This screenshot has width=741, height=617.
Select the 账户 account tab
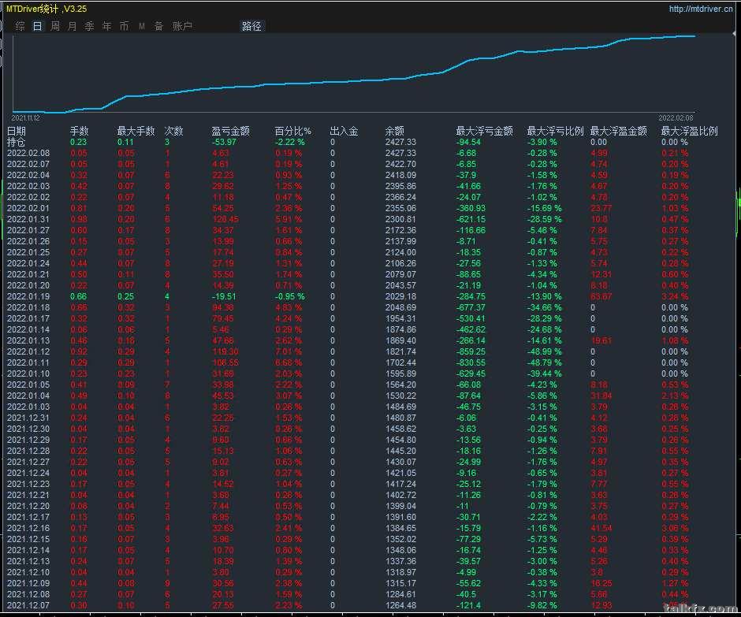(x=182, y=26)
